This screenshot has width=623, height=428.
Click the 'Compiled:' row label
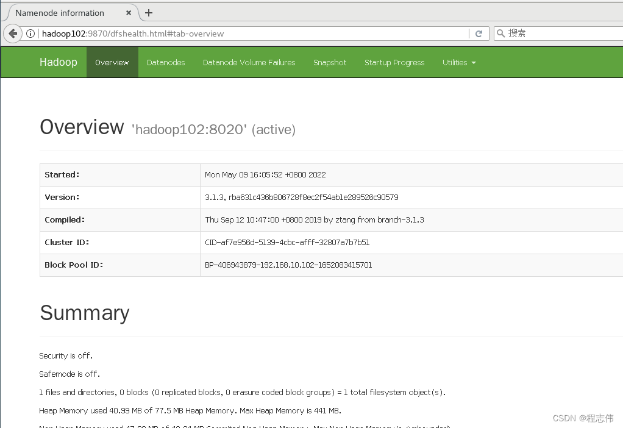65,219
